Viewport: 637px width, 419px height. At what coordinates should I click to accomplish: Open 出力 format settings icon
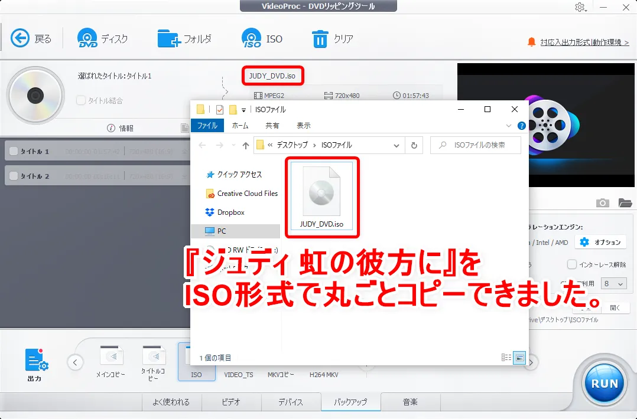pyautogui.click(x=35, y=365)
